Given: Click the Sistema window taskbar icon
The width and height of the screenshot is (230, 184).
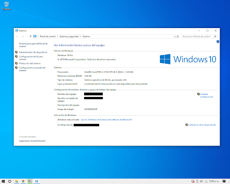Looking at the screenshot, I should (37, 181).
